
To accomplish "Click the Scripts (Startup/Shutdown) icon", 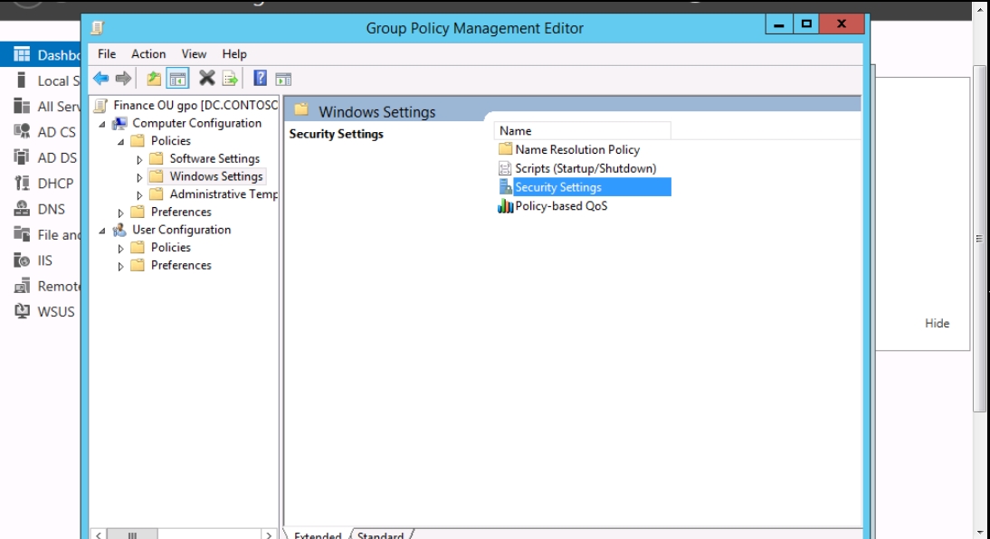I will 505,168.
